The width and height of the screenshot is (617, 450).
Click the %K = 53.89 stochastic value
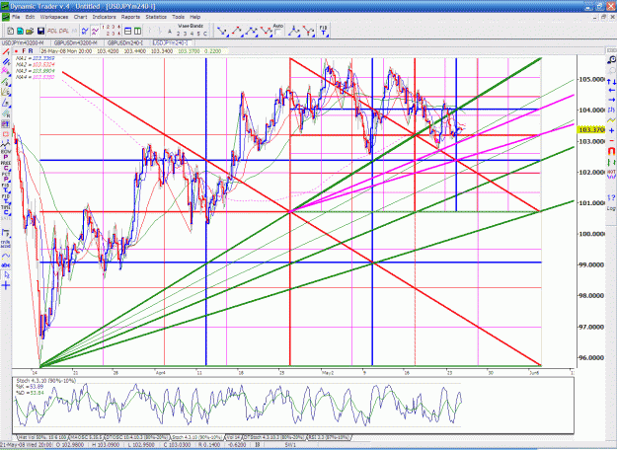pos(30,387)
